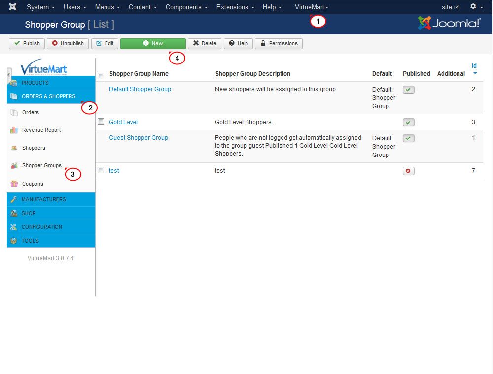The image size is (493, 374).
Task: Expand the PRODUCTS sidebar section
Action: [51, 83]
